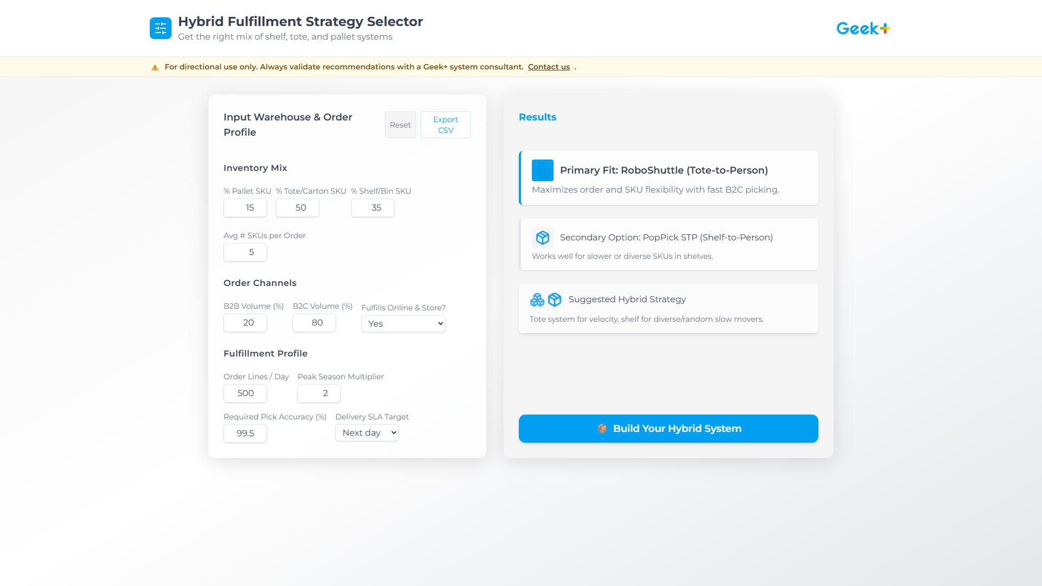Select the Results heading

point(537,117)
